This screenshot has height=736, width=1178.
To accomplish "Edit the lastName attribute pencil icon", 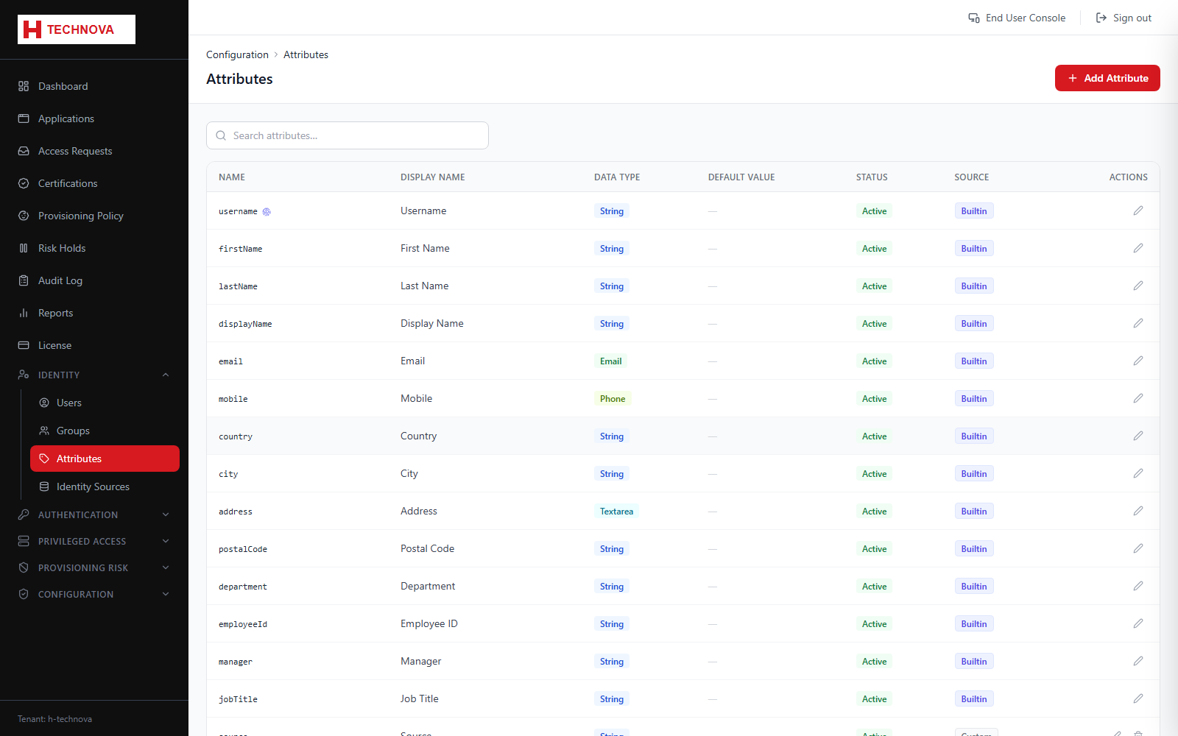I will (1138, 286).
